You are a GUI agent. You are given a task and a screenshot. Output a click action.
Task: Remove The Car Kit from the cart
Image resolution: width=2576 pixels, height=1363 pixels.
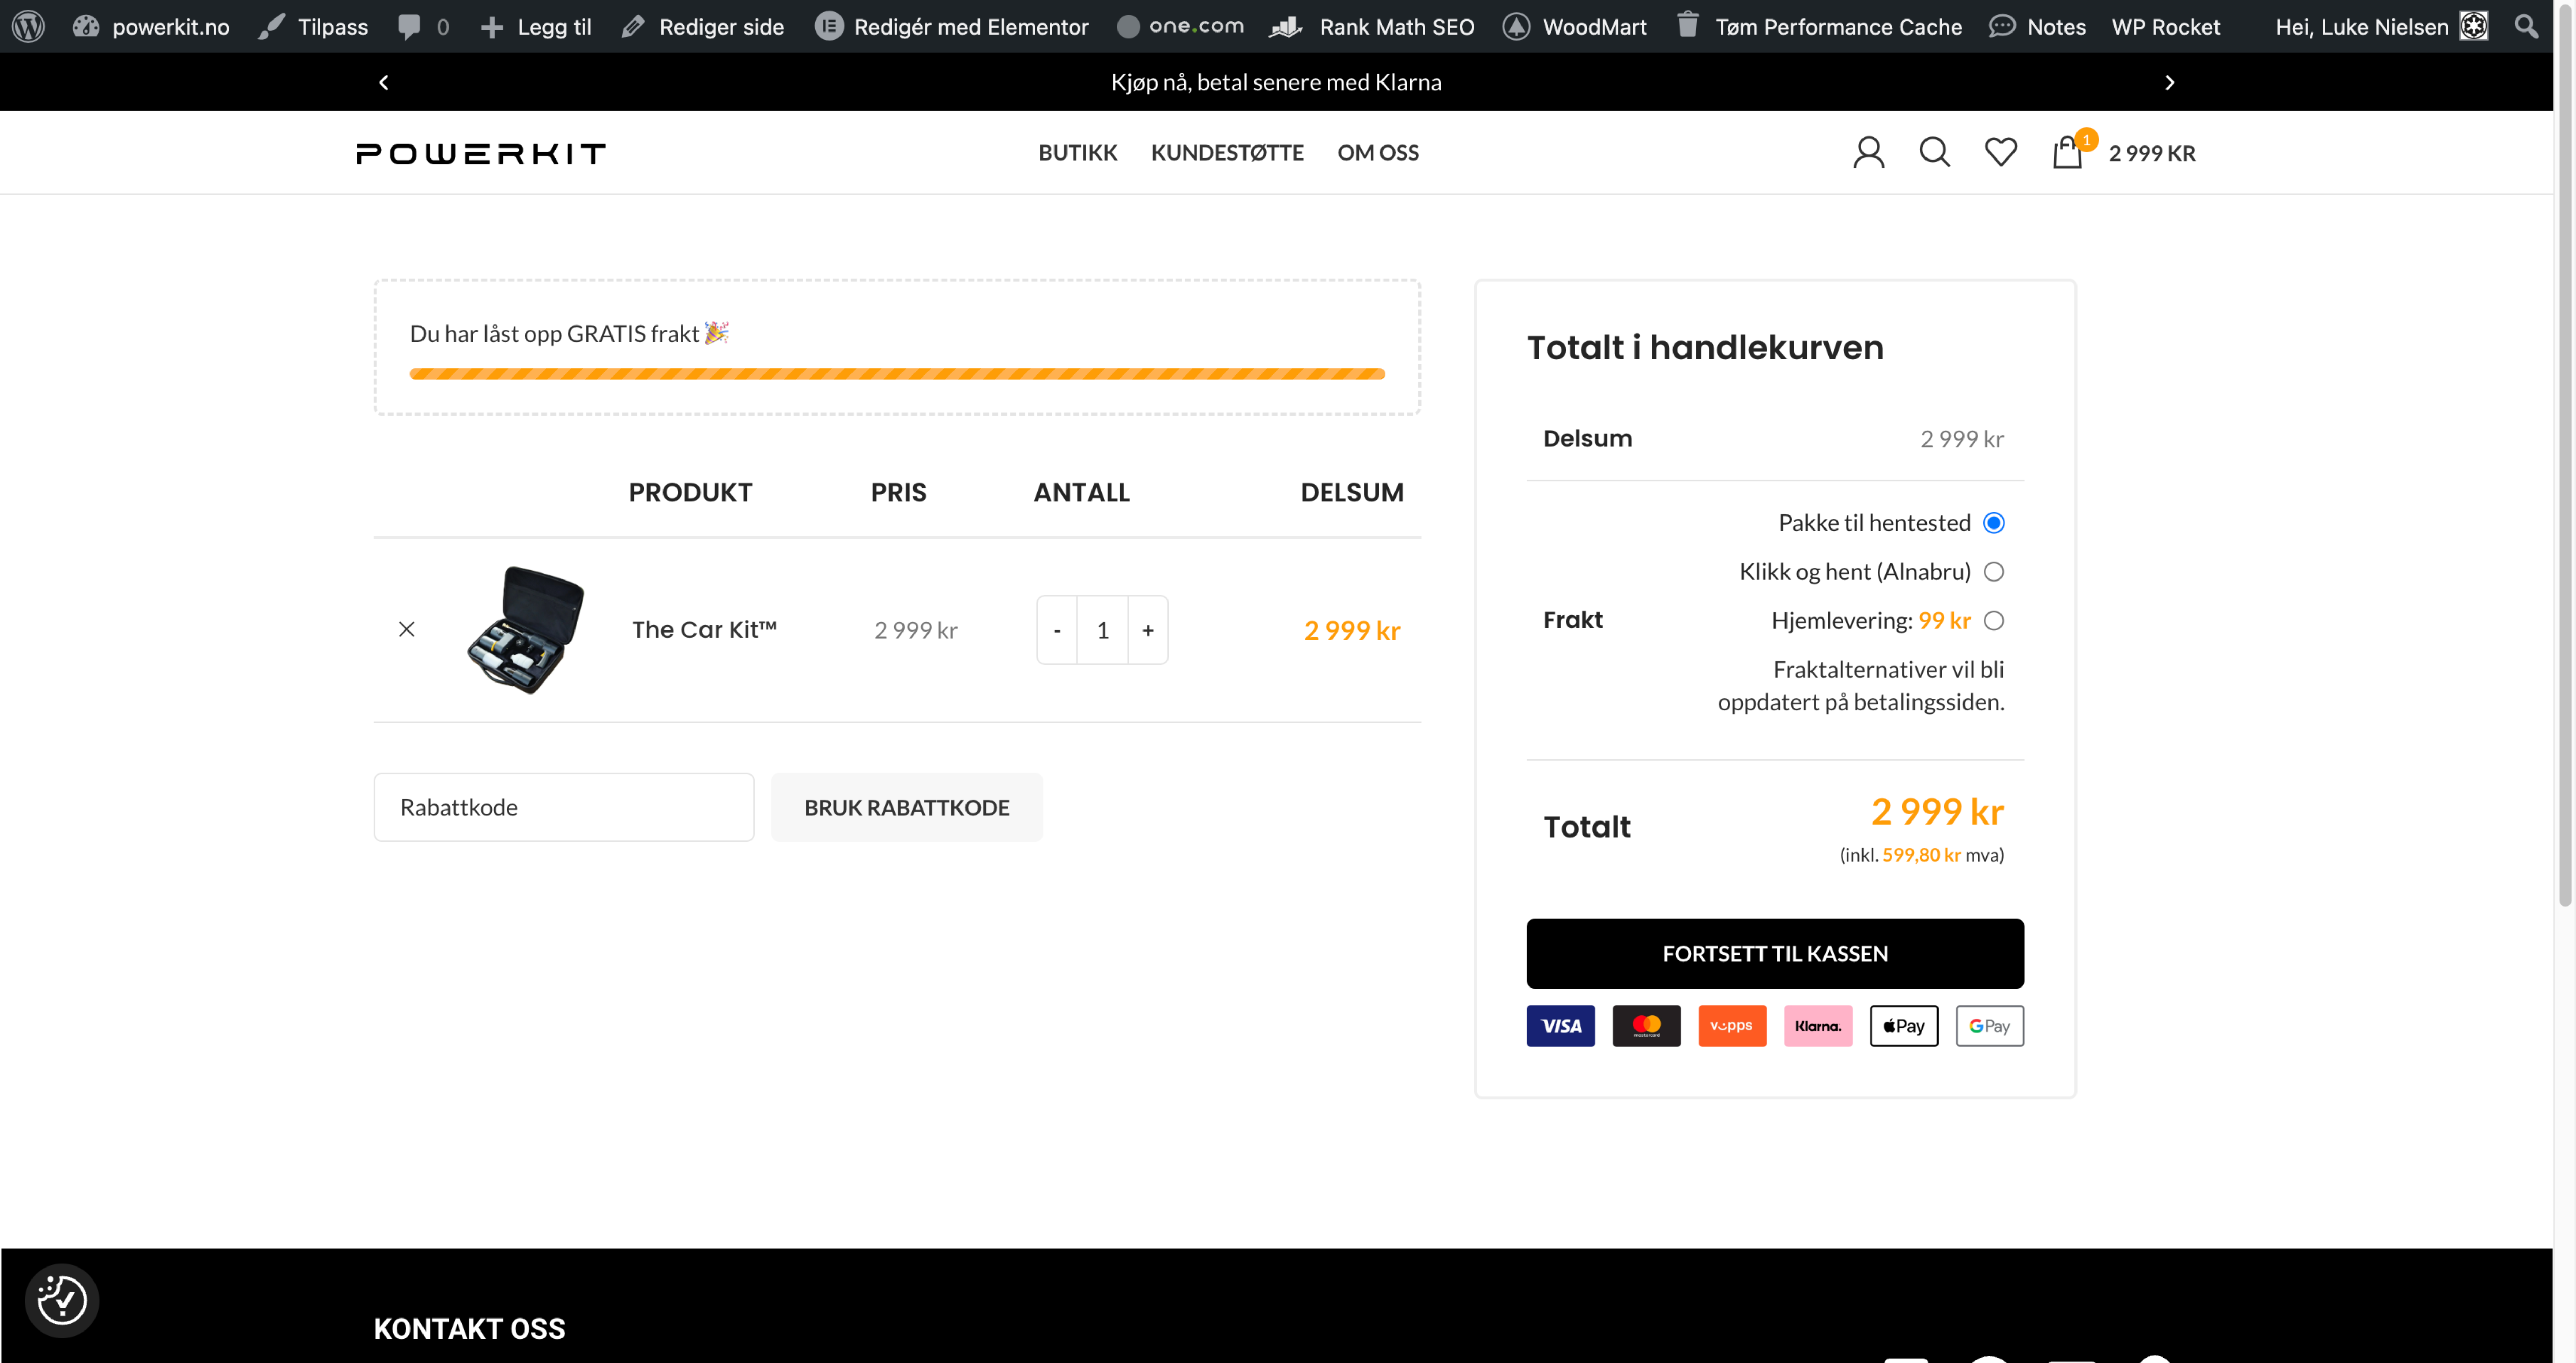[x=406, y=629]
